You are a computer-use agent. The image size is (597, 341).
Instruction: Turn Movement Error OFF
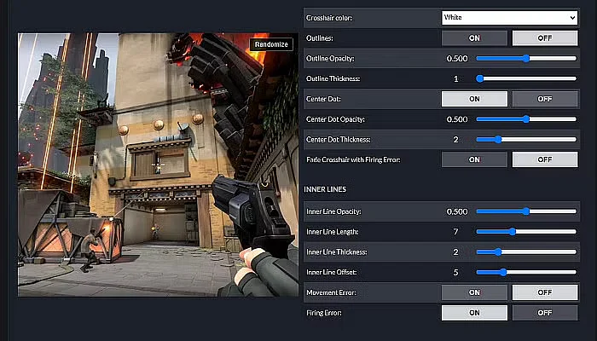click(545, 292)
